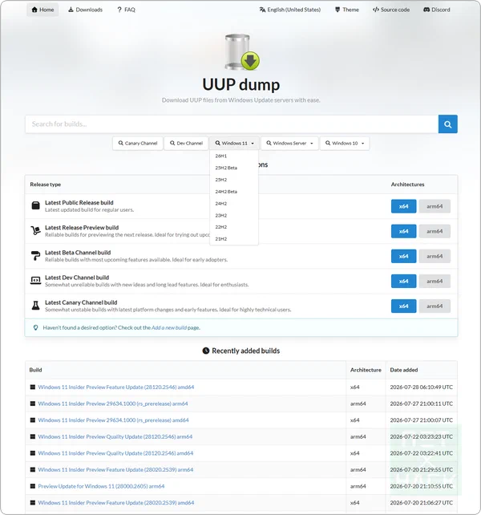The image size is (481, 515).
Task: Open the Downloads navigation item
Action: (x=85, y=10)
